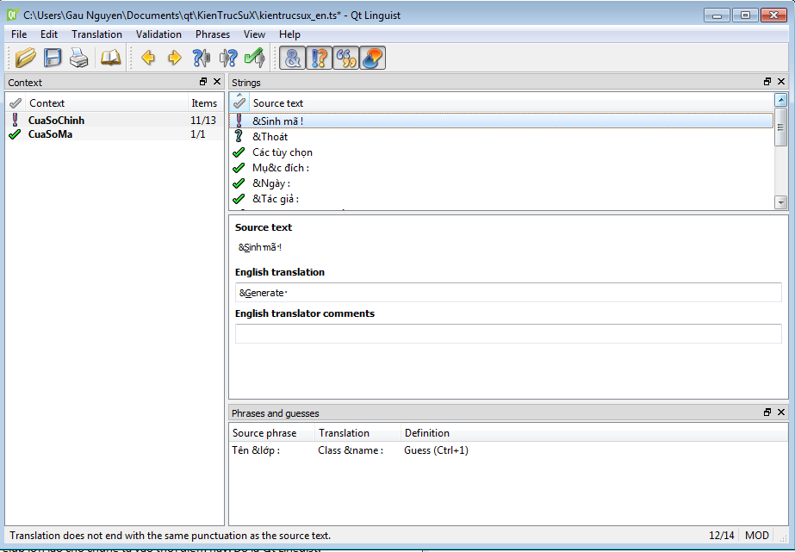The height and width of the screenshot is (552, 795).
Task: Click the 11/13 items count for CuaSoChinh
Action: 203,121
